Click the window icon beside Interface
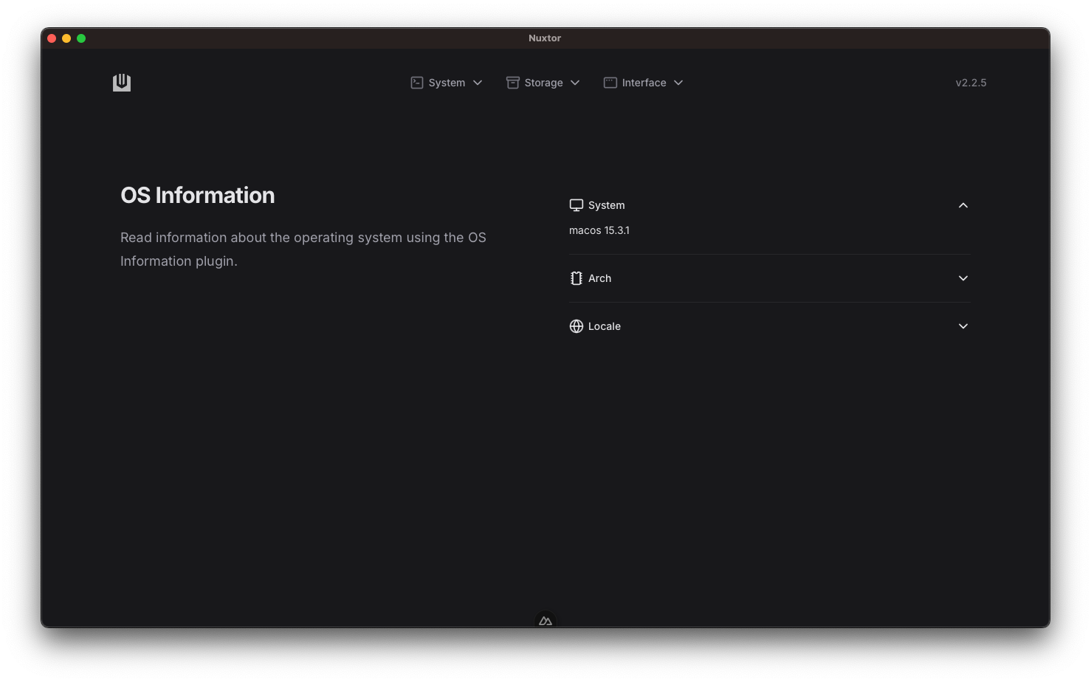This screenshot has height=682, width=1091. click(x=610, y=83)
